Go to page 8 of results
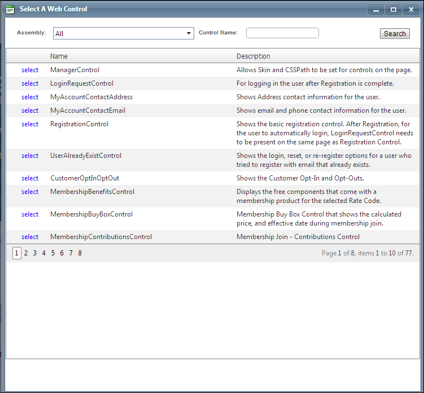 (x=80, y=253)
